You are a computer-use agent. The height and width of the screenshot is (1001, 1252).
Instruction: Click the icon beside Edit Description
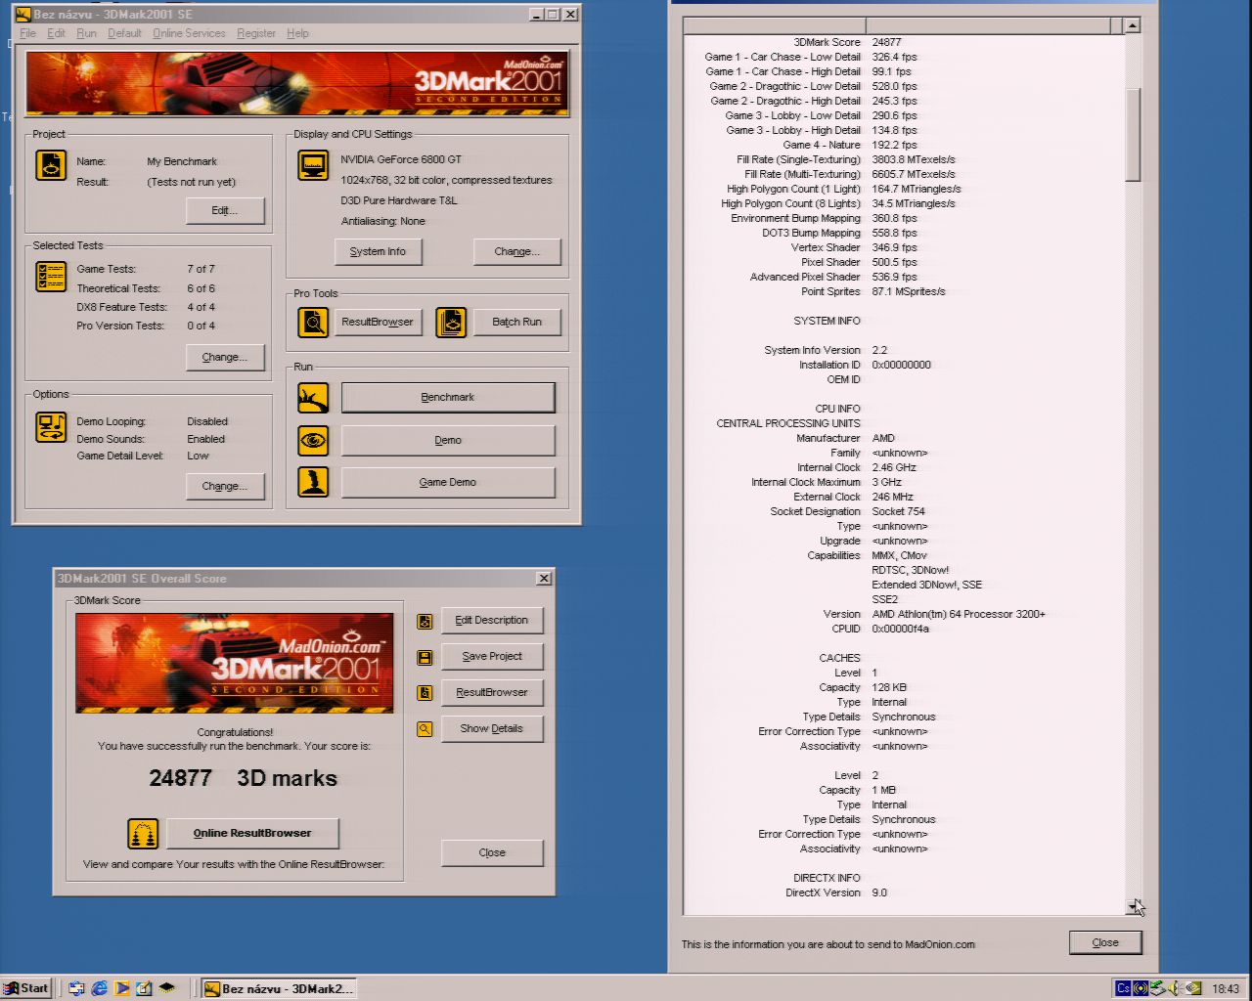(425, 621)
